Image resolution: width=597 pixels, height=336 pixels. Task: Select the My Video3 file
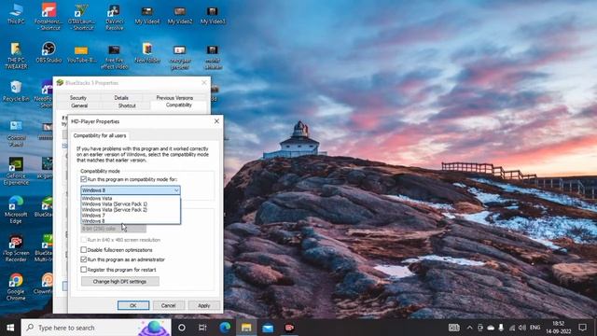click(213, 15)
